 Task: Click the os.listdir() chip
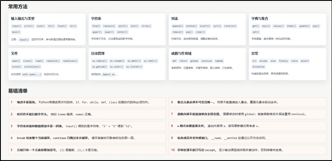(134, 67)
